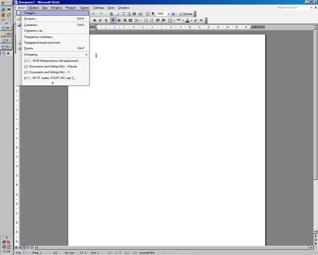Click the Чтение reading mode button
Viewport: 318px width, 255px height.
point(186,14)
